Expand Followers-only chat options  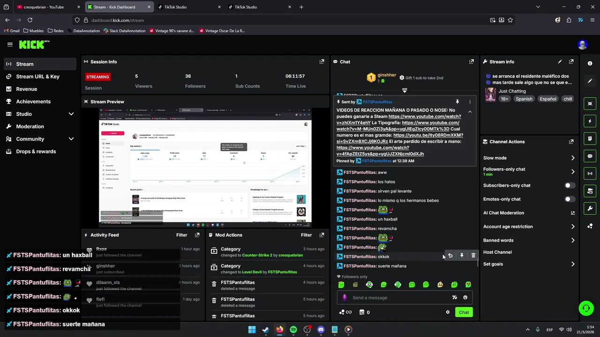point(572,172)
